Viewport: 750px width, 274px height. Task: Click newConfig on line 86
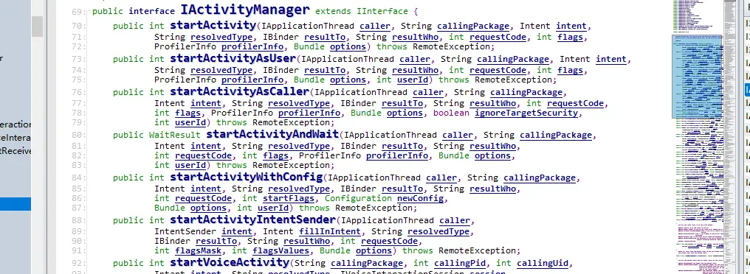tap(421, 199)
